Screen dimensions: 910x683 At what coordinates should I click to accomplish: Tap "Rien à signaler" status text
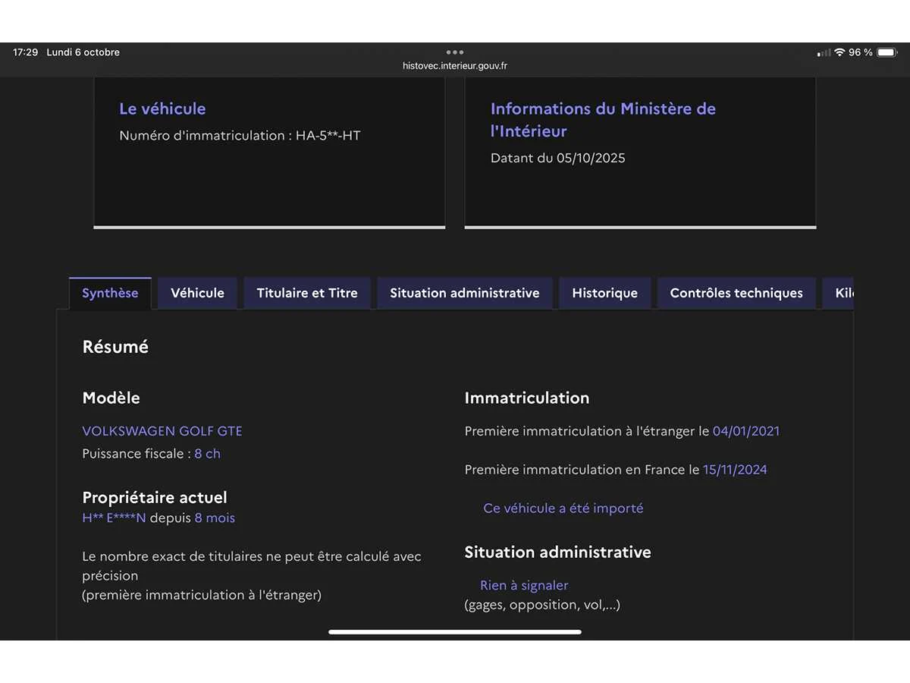click(524, 585)
